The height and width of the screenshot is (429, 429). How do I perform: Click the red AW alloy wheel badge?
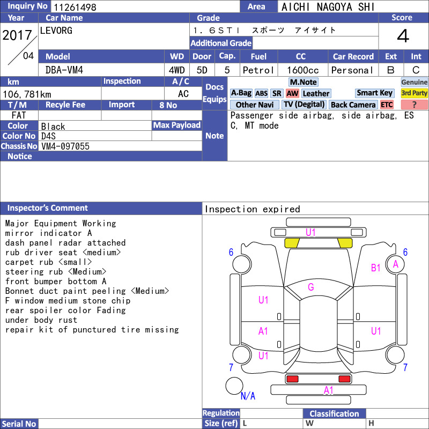[292, 93]
